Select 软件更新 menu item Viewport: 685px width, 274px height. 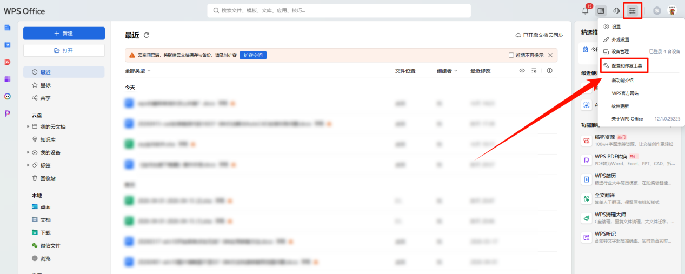(x=641, y=106)
